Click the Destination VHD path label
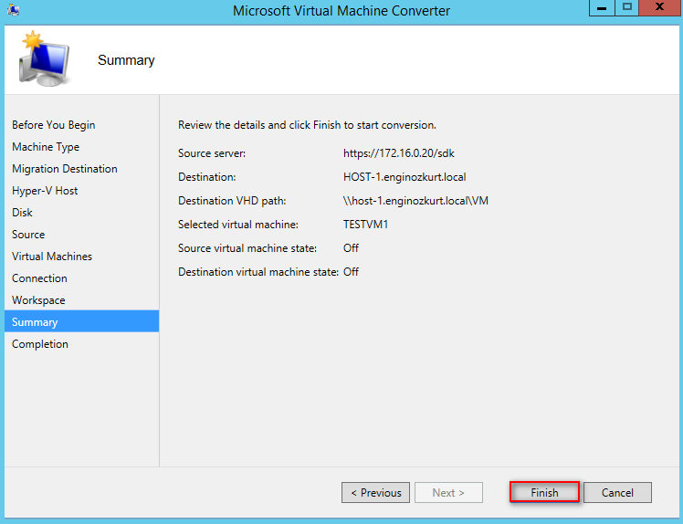The height and width of the screenshot is (524, 683). point(232,201)
